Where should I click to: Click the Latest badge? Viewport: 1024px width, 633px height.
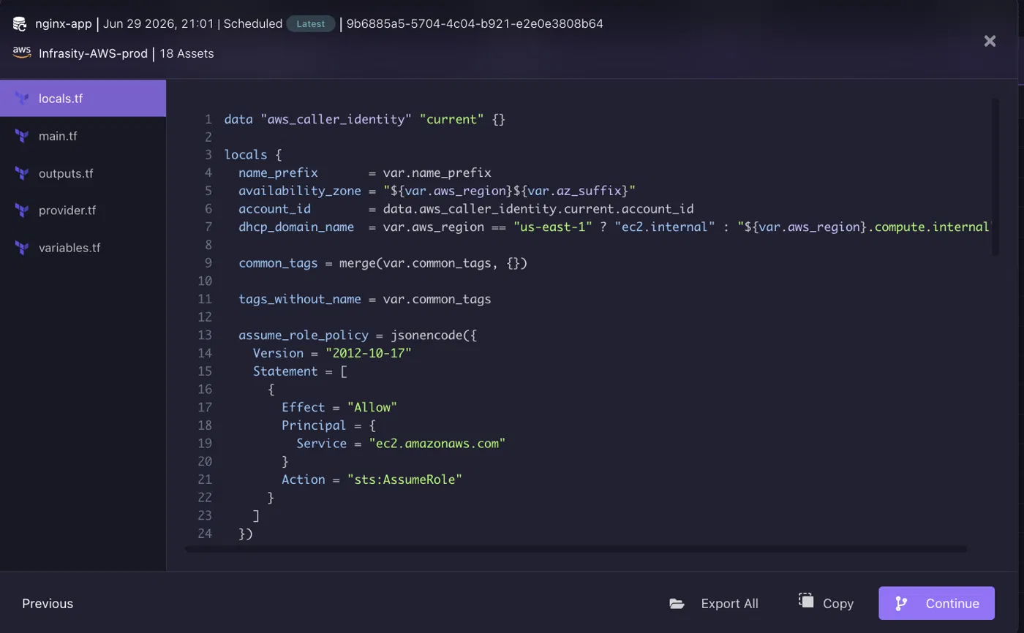pos(311,24)
